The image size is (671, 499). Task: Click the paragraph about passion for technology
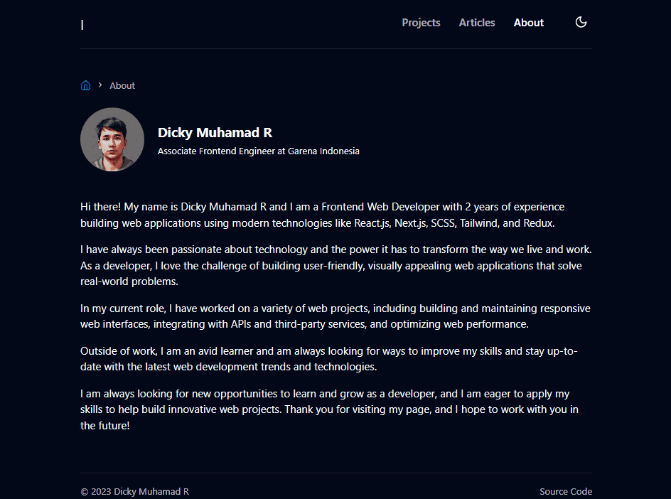[335, 265]
